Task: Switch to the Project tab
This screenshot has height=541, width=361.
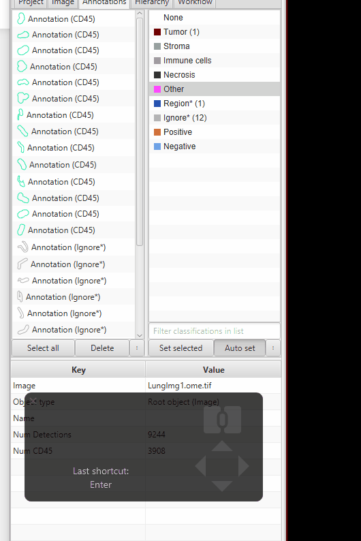Action: [x=31, y=3]
